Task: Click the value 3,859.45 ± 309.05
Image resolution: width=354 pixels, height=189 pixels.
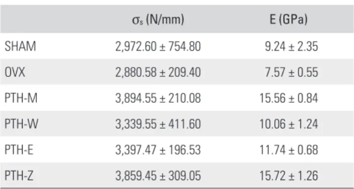Action: (x=158, y=176)
